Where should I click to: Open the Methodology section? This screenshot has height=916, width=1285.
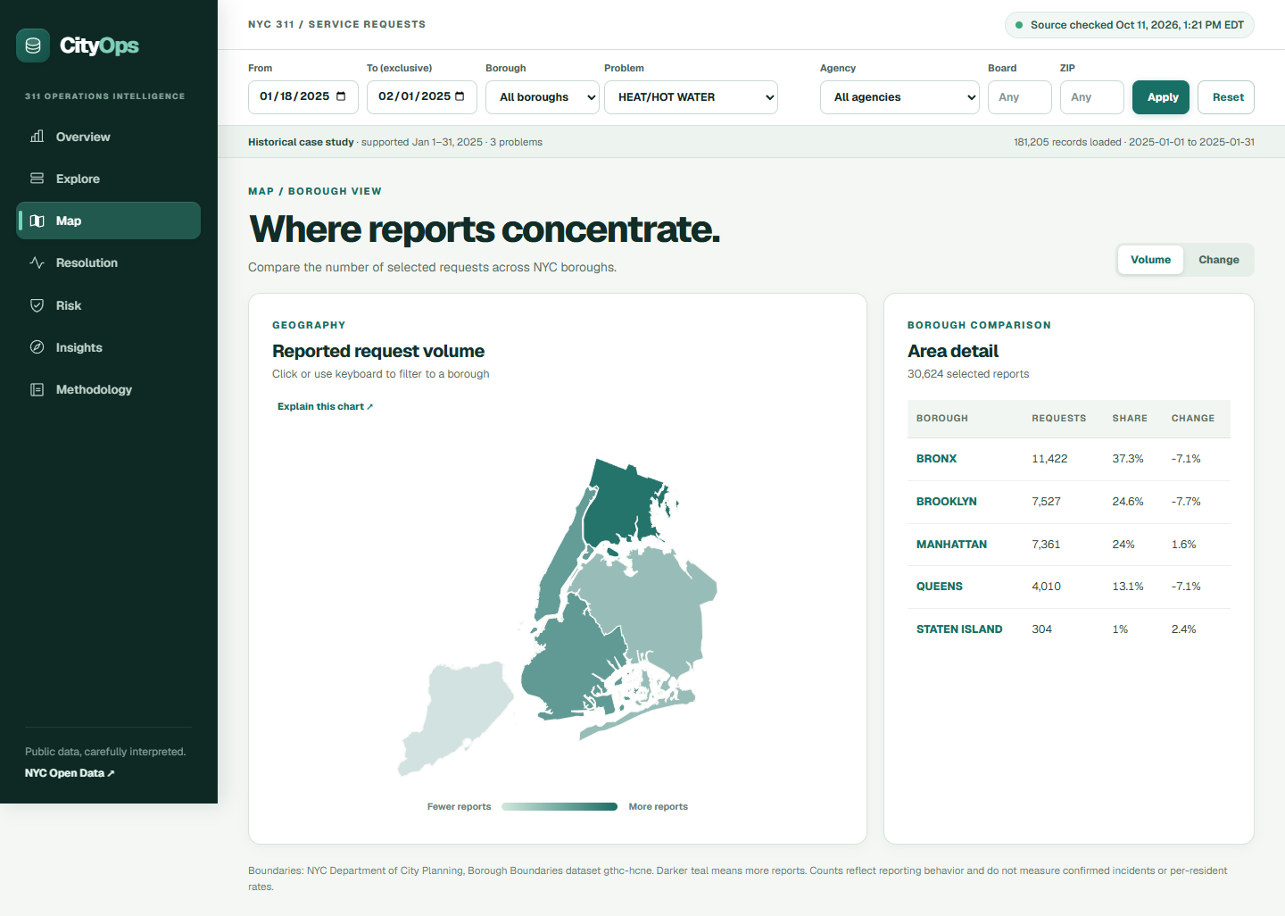coord(108,389)
